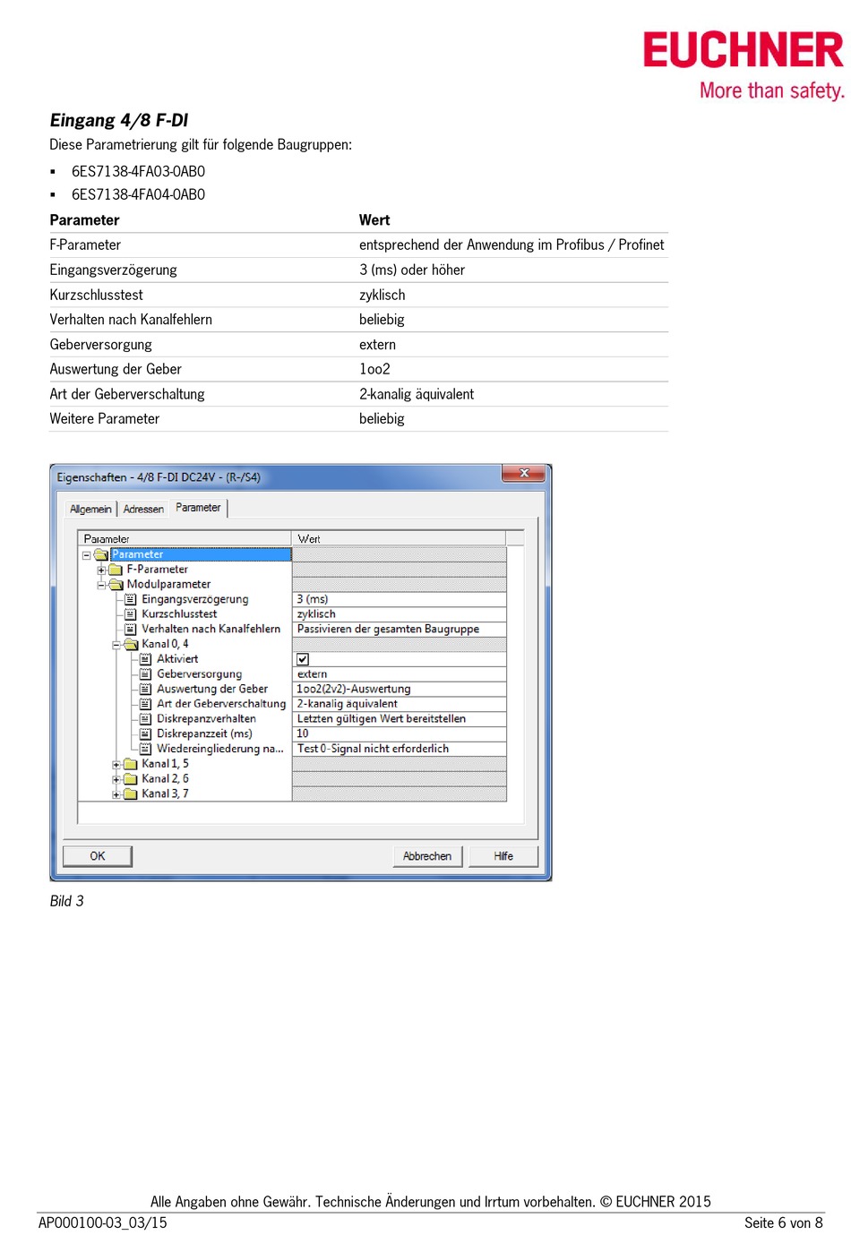851x1235 pixels.
Task: Switch to the Adressen tab
Action: point(143,509)
